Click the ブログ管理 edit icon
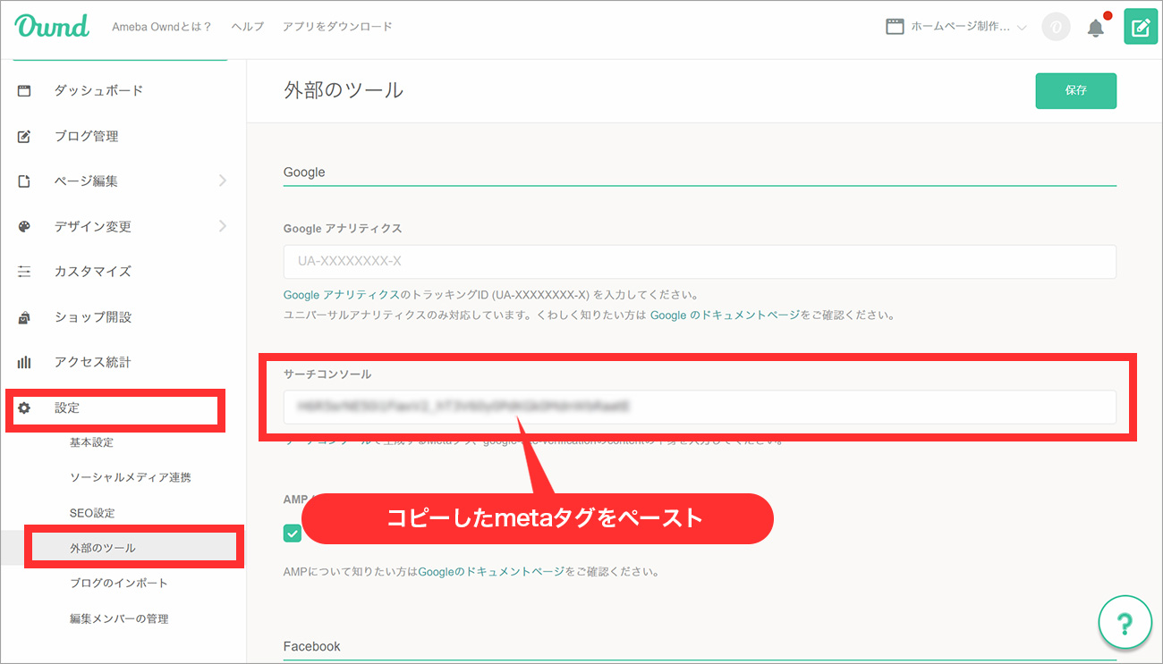1163x664 pixels. coord(24,136)
